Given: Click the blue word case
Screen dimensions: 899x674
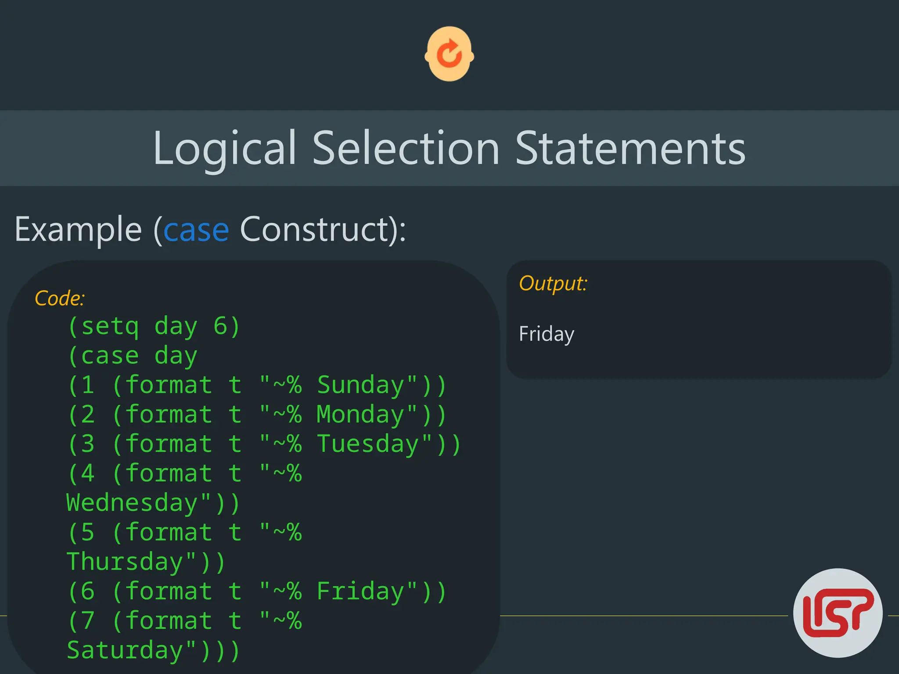Looking at the screenshot, I should (x=196, y=230).
